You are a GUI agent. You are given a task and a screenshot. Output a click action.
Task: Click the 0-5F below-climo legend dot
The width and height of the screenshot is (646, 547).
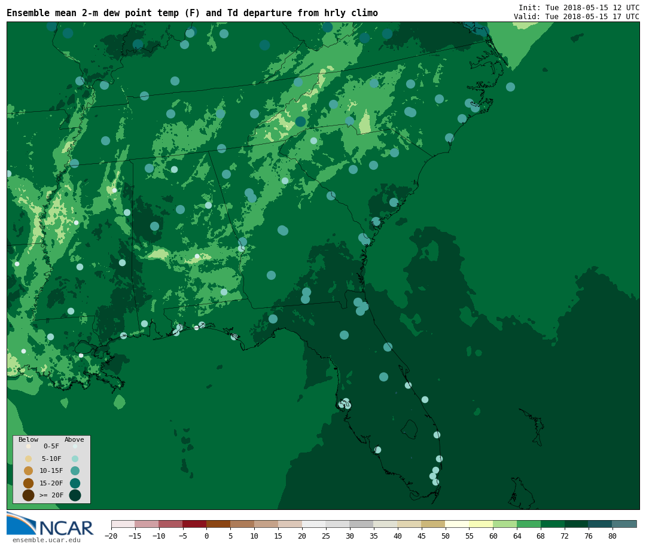click(29, 446)
